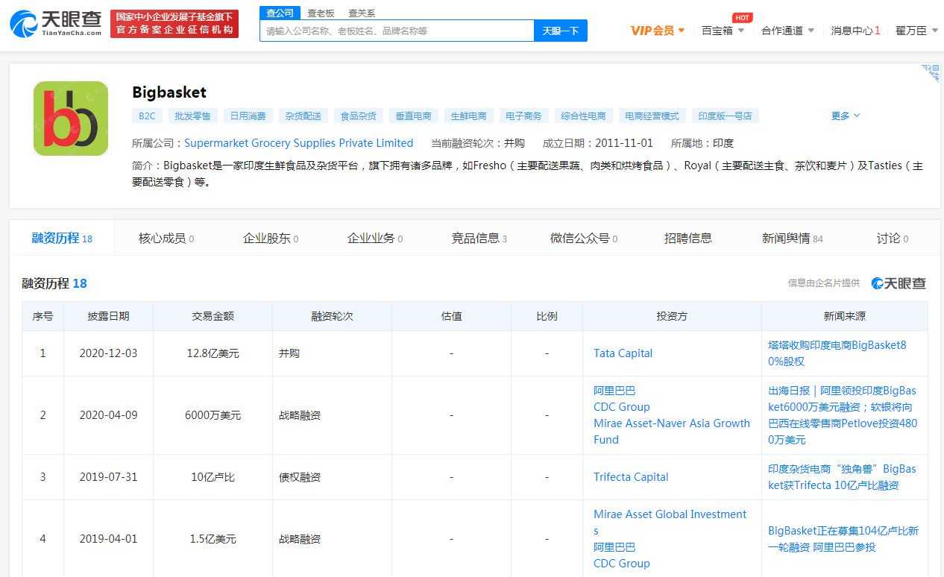
Task: Select the 查公司 search tab
Action: coord(280,13)
